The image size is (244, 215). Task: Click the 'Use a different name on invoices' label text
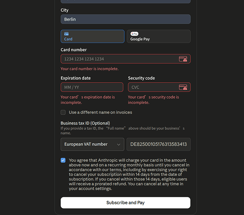pyautogui.click(x=100, y=112)
